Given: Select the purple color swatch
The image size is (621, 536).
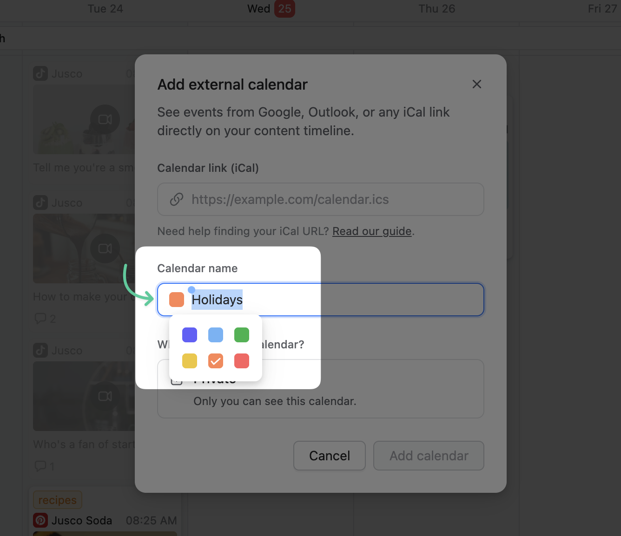Looking at the screenshot, I should [190, 335].
